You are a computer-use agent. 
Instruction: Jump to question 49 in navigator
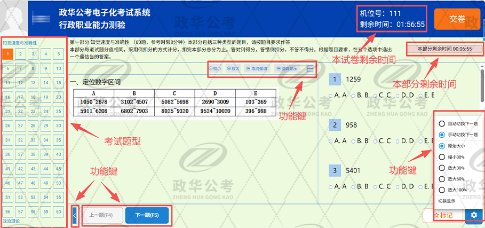point(46,183)
